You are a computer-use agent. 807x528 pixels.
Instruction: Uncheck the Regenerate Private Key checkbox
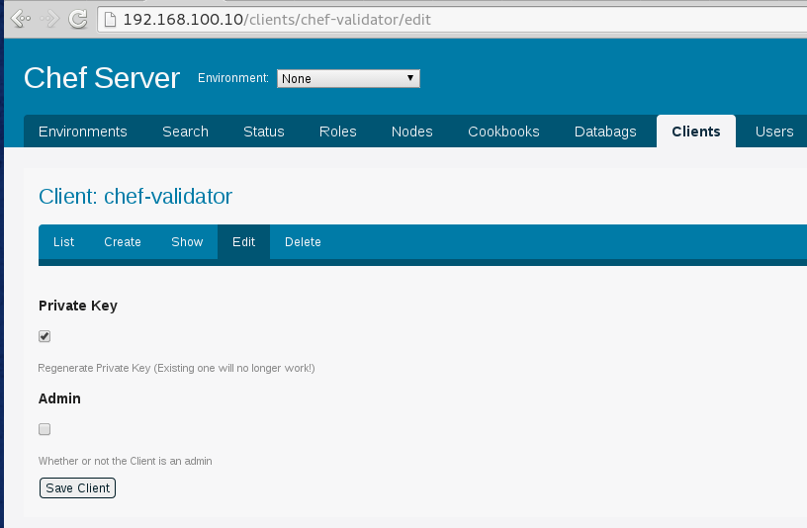pyautogui.click(x=45, y=336)
